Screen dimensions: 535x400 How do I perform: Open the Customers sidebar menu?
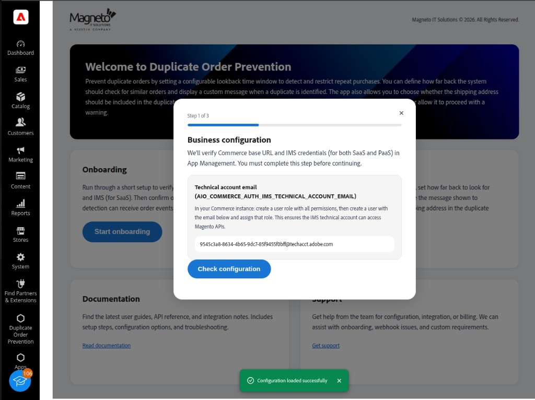[20, 127]
